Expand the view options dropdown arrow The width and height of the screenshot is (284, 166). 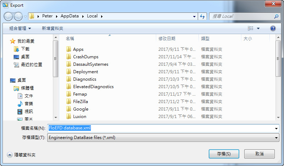[258, 28]
